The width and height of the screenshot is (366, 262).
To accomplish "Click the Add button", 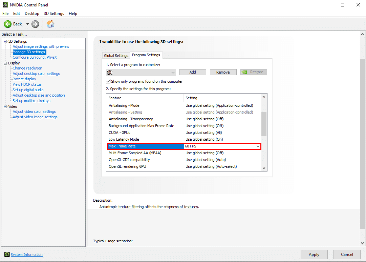I will tap(193, 72).
